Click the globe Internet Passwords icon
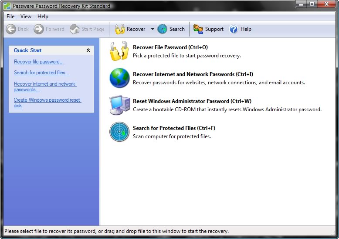This screenshot has width=339, height=239. click(x=119, y=78)
